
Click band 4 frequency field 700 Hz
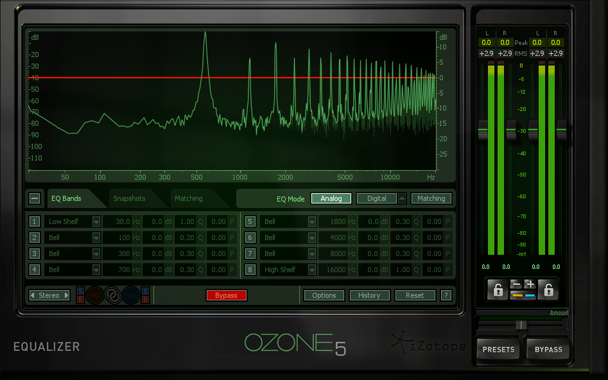[122, 270]
